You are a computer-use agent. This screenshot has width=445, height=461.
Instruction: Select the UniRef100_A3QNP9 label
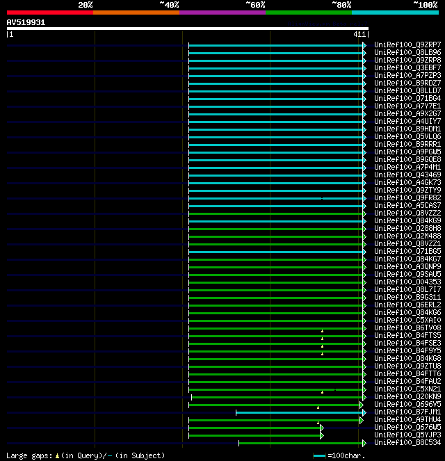[407, 266]
